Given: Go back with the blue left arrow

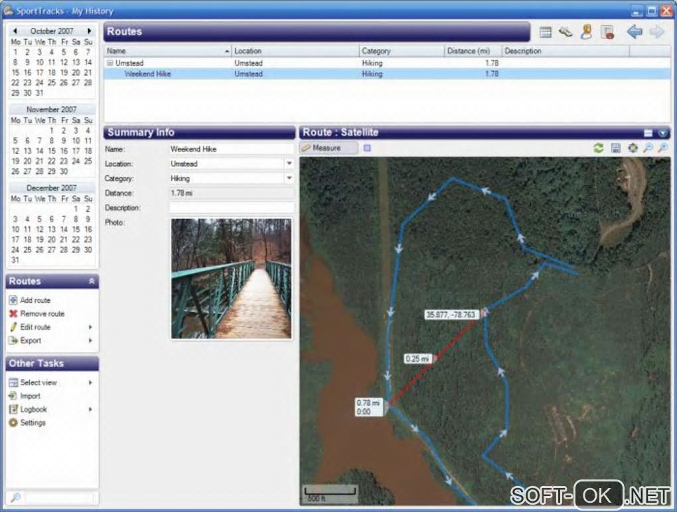Looking at the screenshot, I should click(635, 31).
